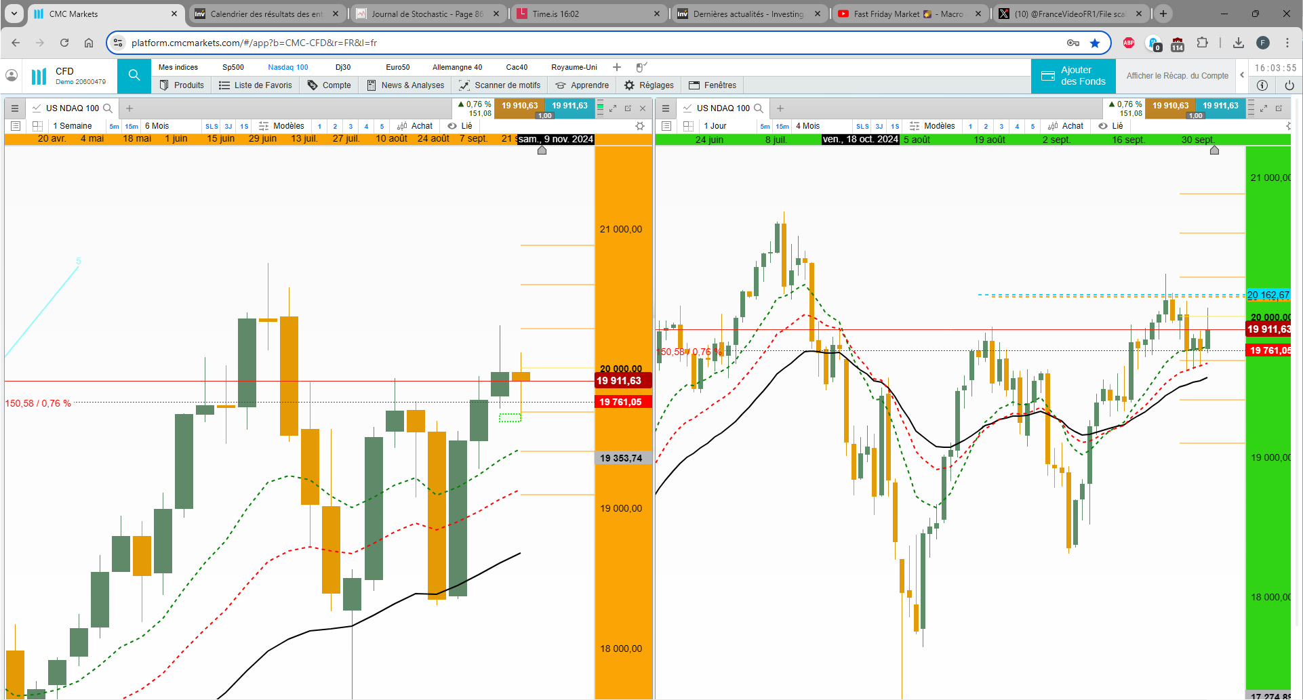
Task: Expand Modèles menu on left chart
Action: pyautogui.click(x=281, y=126)
